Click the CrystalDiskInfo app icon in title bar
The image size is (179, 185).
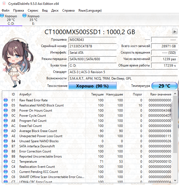4,3
